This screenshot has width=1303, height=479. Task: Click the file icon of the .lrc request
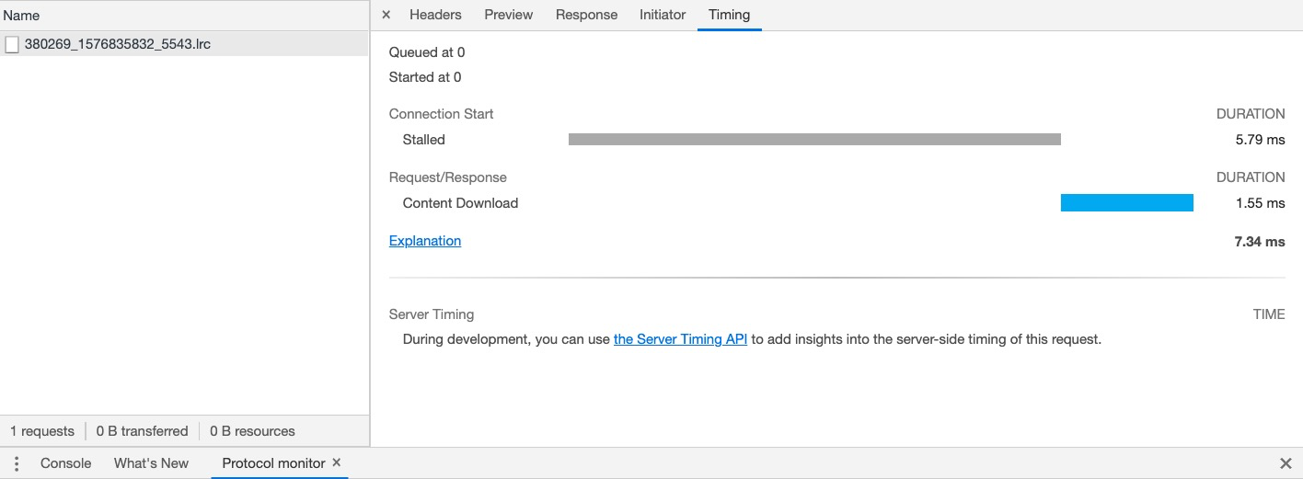[12, 44]
